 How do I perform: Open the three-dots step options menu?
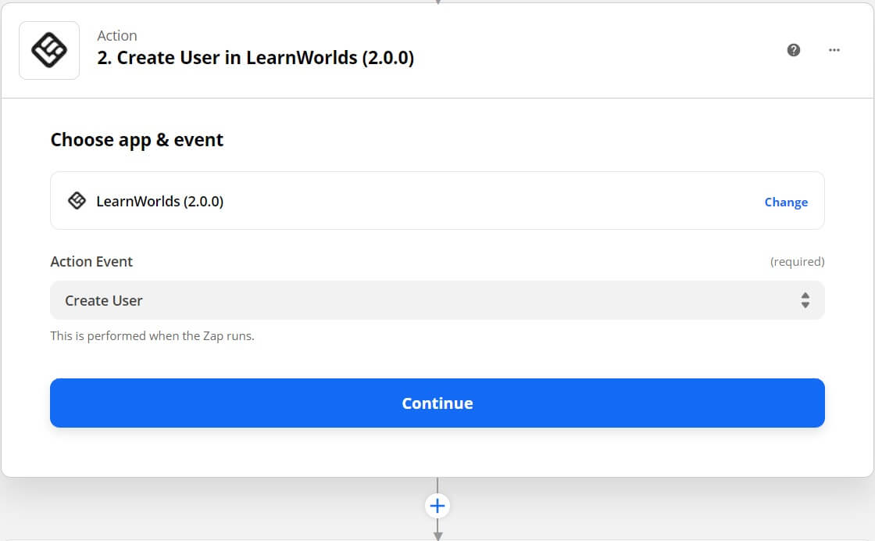834,50
